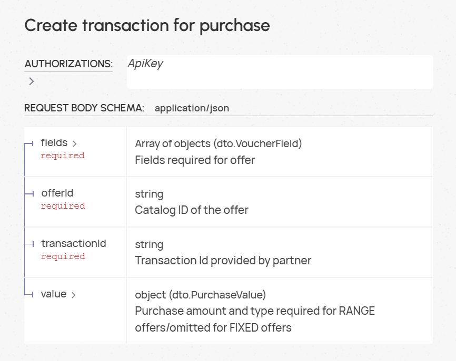Select the offerId property name
Image resolution: width=456 pixels, height=361 pixels.
coord(57,193)
